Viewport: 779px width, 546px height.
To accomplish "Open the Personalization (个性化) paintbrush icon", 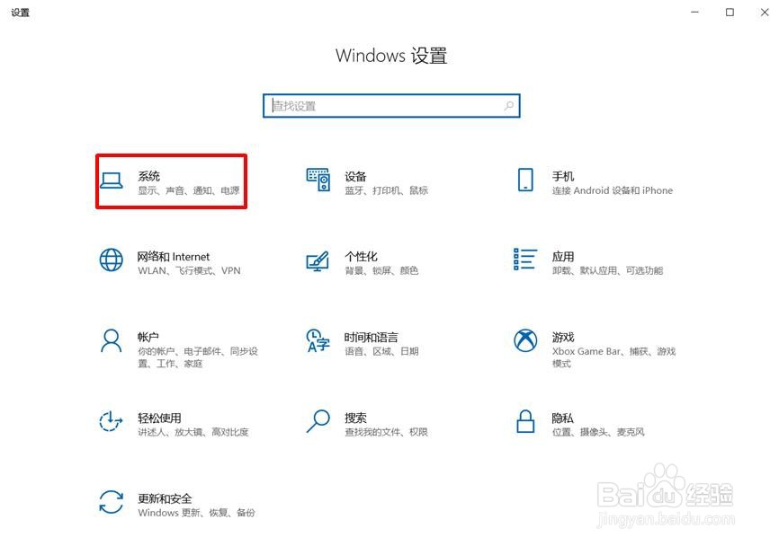I will (318, 260).
